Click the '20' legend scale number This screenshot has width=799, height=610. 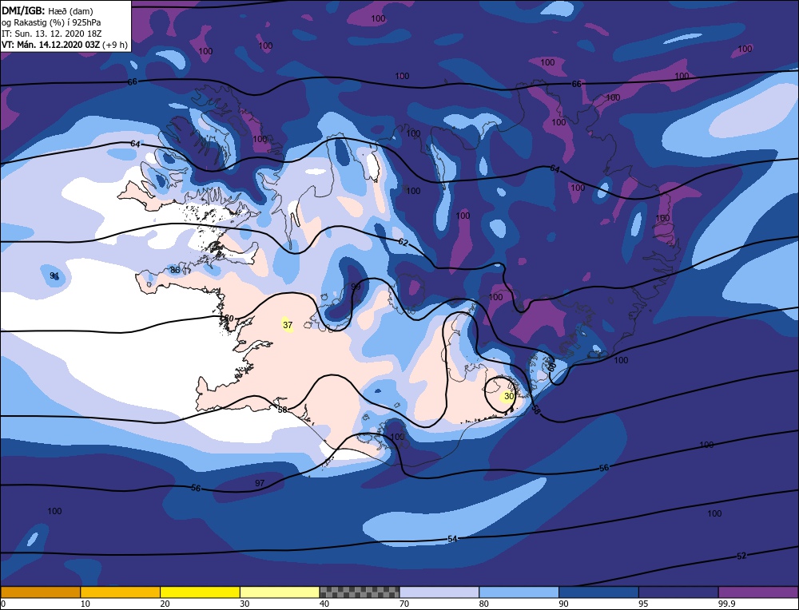pyautogui.click(x=165, y=604)
